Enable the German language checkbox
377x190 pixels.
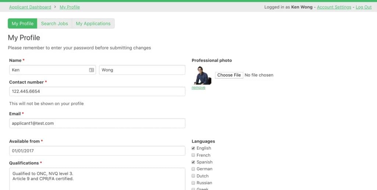pos(194,169)
